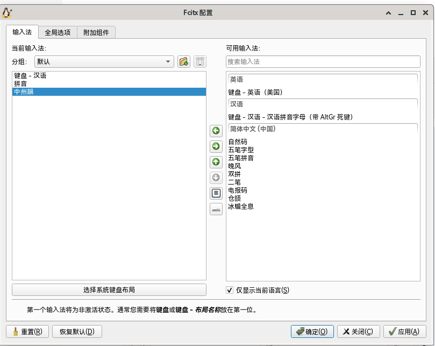This screenshot has height=346, width=435.
Task: Click the delete group trash icon
Action: pos(199,62)
